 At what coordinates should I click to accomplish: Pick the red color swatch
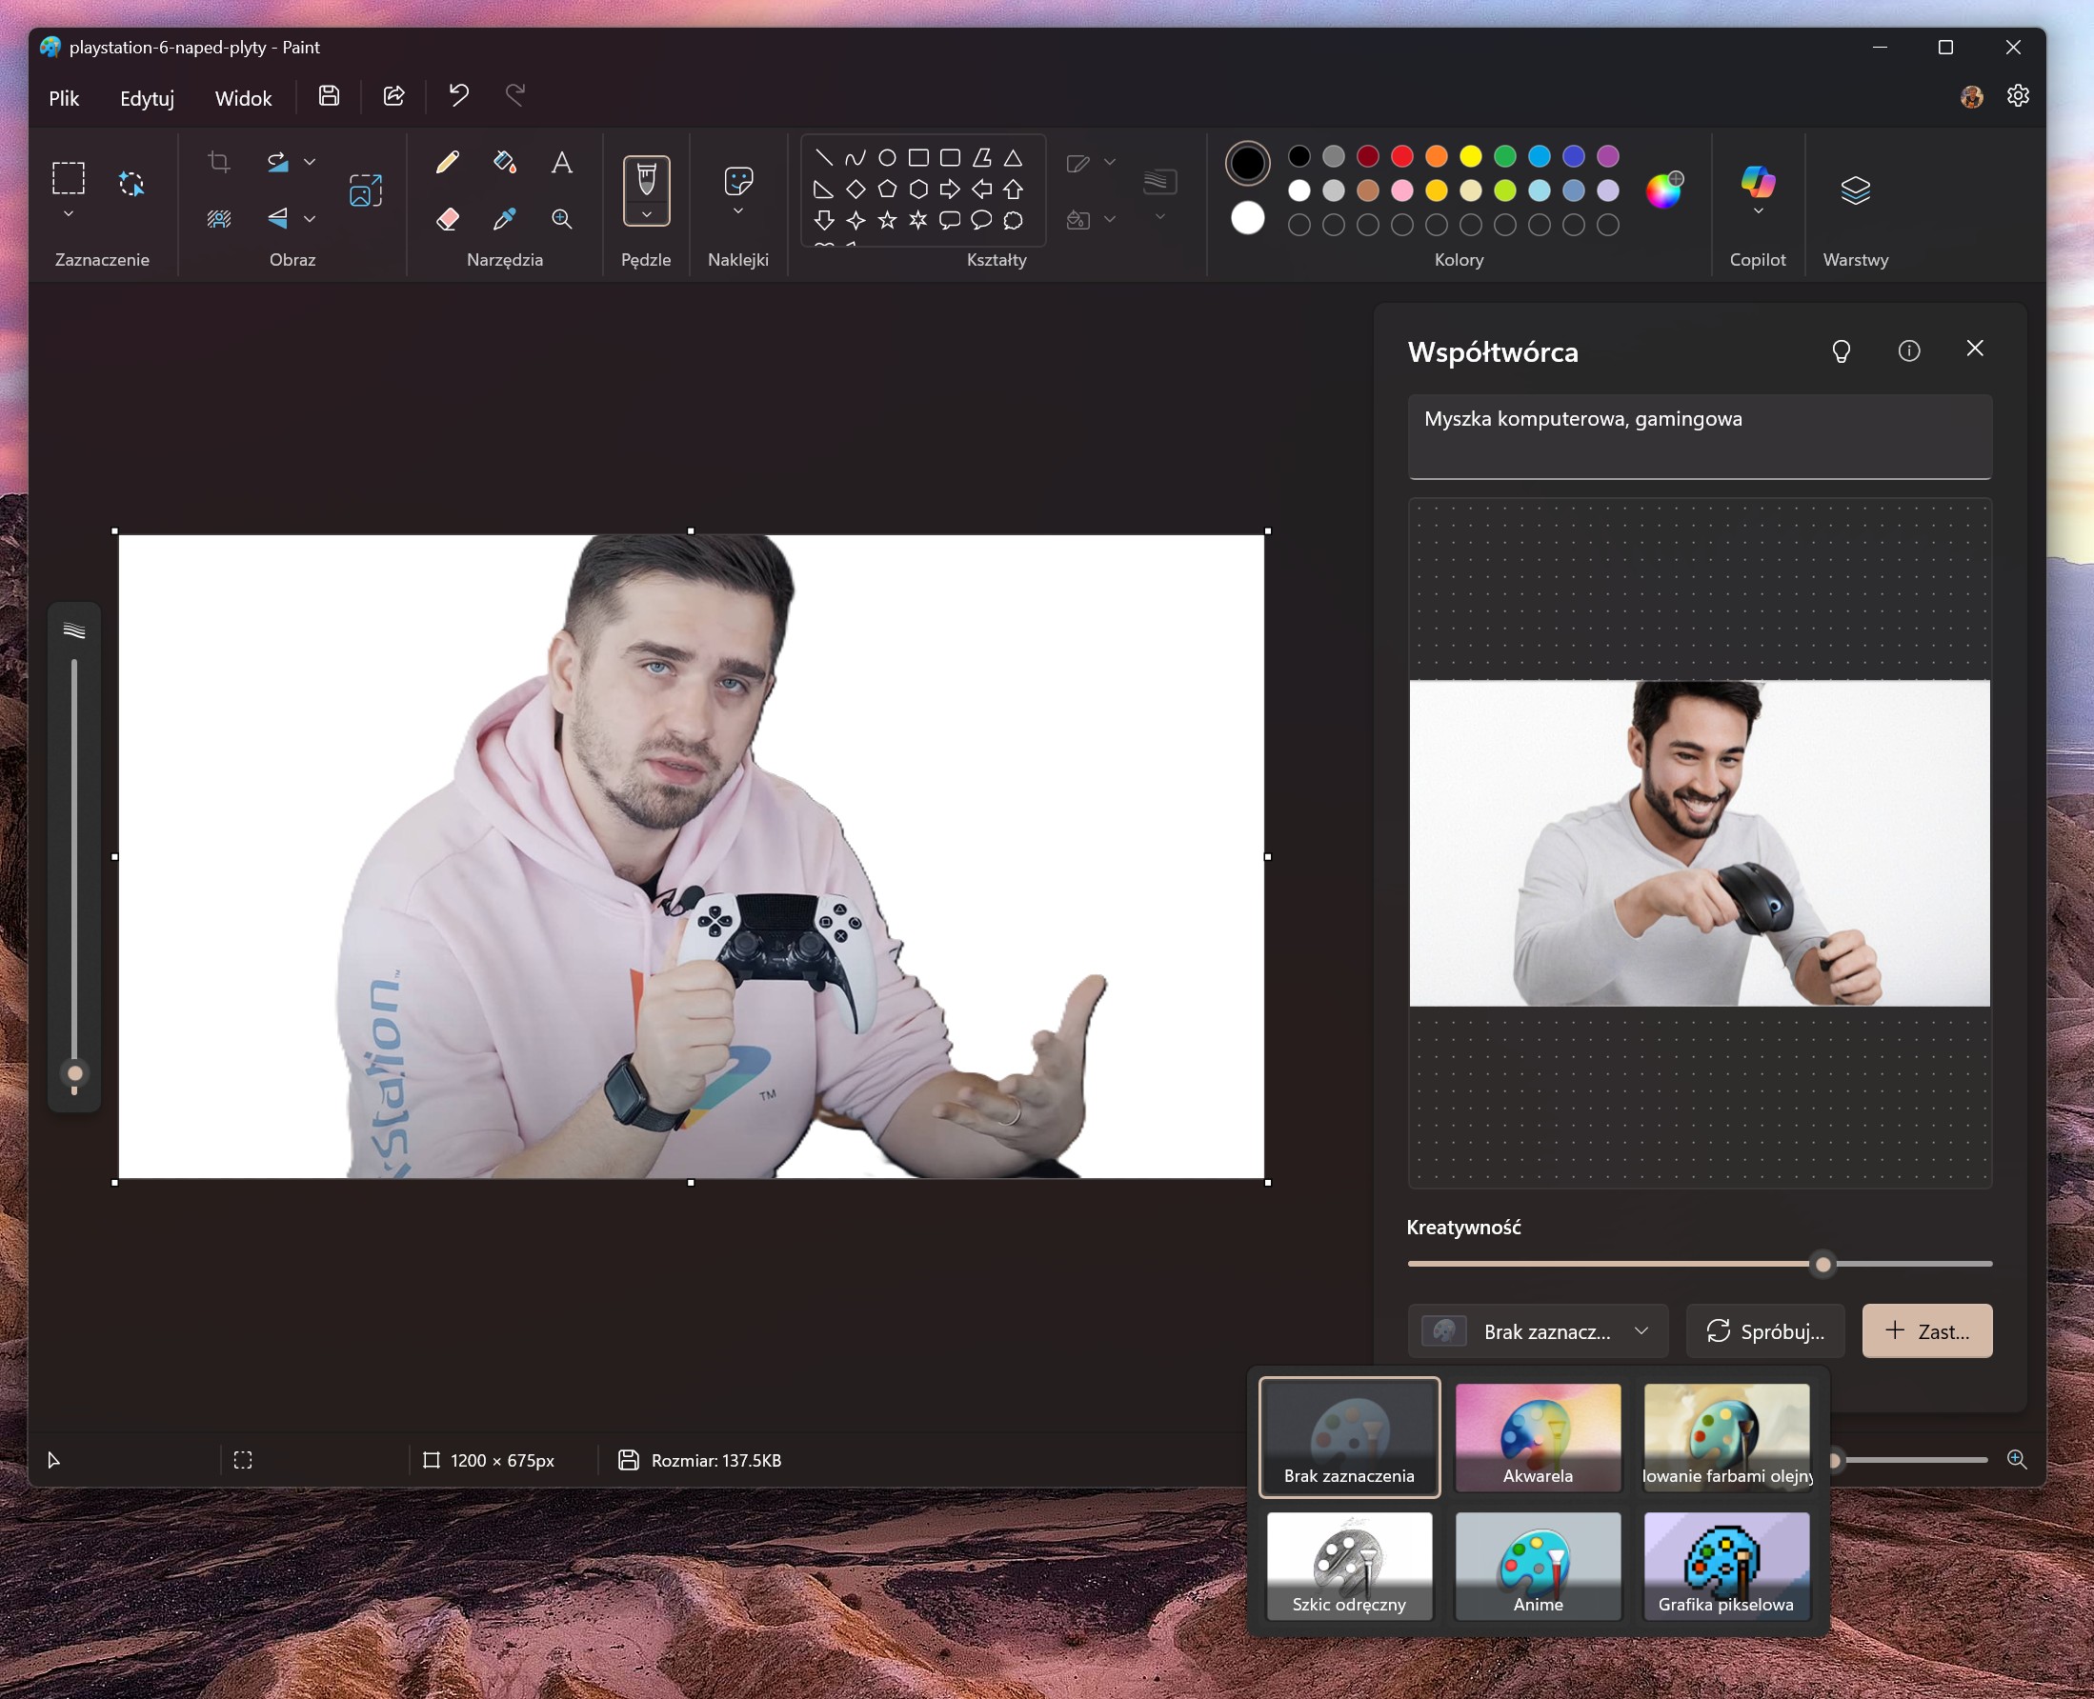(x=1401, y=156)
